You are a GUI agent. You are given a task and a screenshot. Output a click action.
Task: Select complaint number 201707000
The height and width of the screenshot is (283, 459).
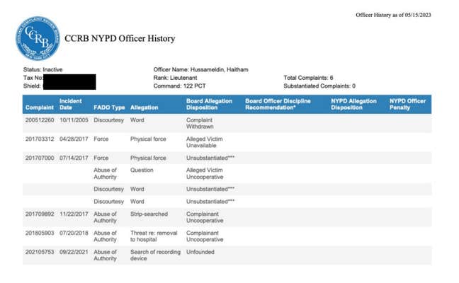pos(40,158)
